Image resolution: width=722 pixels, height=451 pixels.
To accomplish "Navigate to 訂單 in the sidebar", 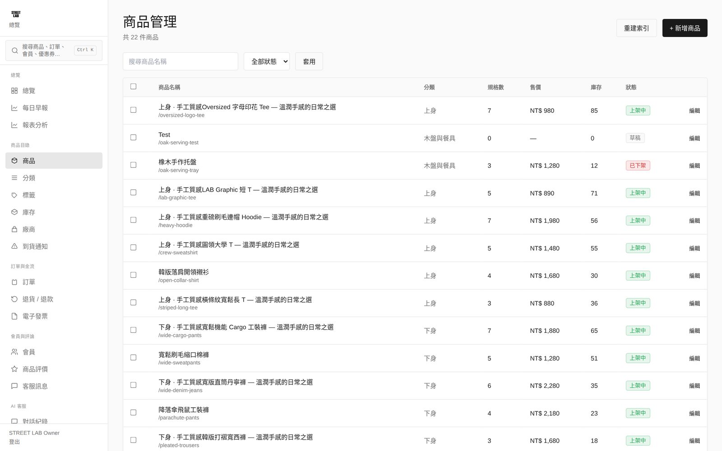I will coord(54,282).
